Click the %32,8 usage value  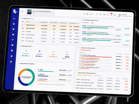point(67,57)
